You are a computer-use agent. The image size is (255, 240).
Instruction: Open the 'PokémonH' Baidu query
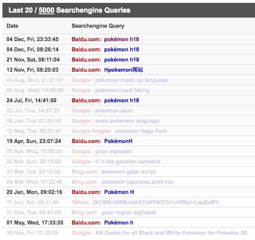coord(118,141)
